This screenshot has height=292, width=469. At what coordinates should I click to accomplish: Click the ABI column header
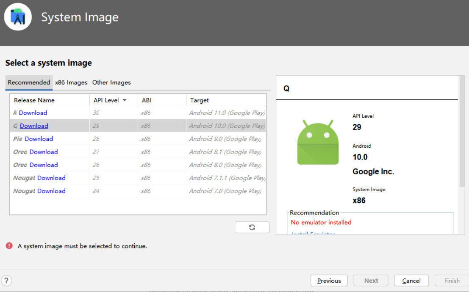(x=162, y=100)
